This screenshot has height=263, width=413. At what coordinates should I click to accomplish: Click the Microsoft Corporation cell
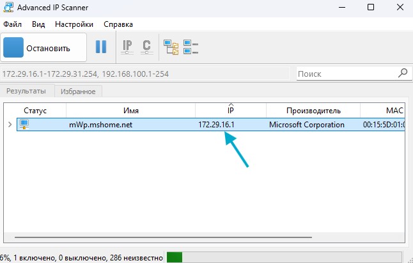307,125
